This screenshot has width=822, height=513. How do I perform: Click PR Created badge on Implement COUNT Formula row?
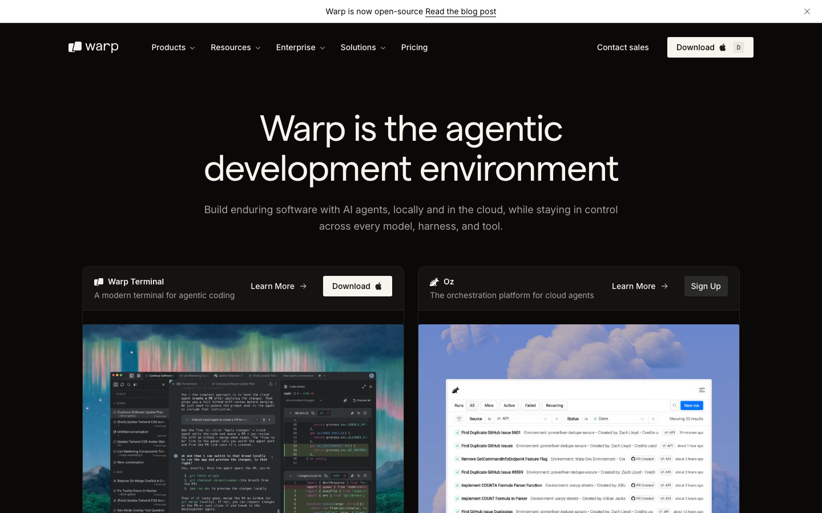click(x=643, y=499)
